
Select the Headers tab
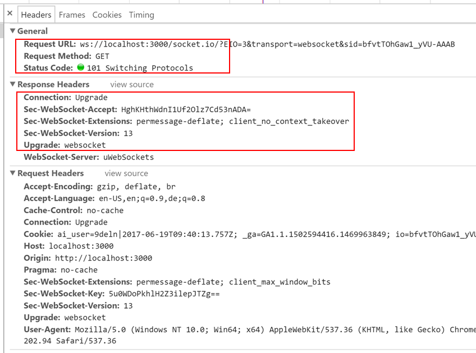point(36,15)
